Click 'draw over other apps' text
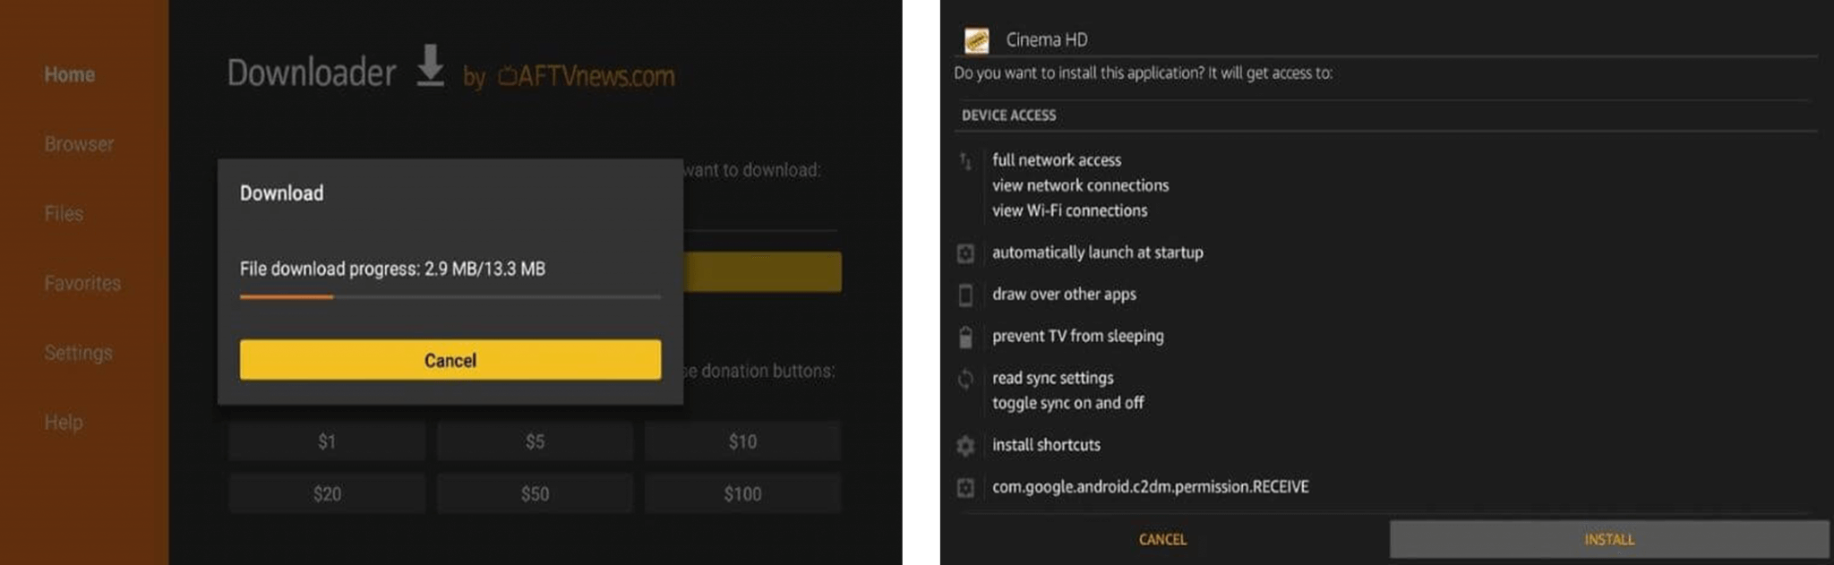The image size is (1834, 565). tap(1064, 294)
